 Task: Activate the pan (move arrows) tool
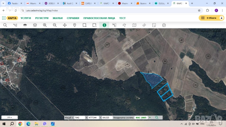click(65, 25)
